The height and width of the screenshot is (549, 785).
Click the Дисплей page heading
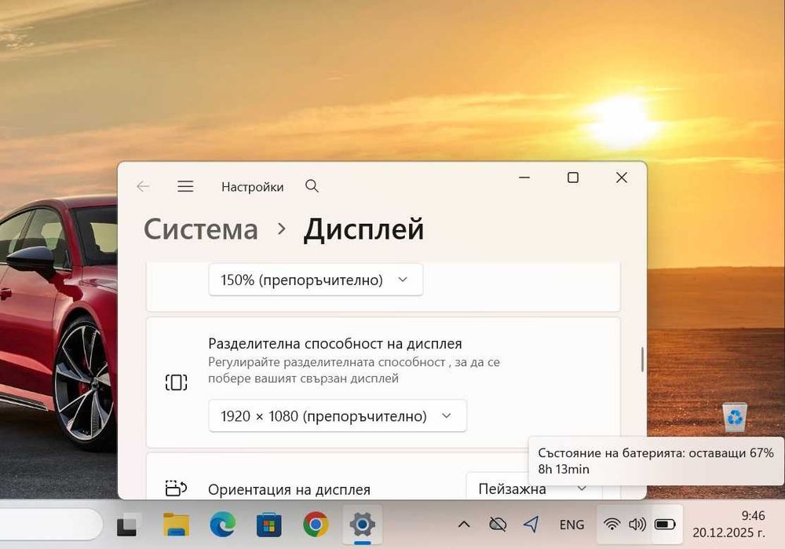tap(364, 229)
